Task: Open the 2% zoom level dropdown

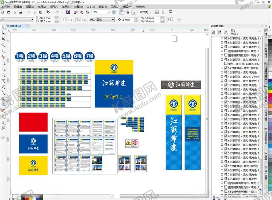Action: tap(109, 12)
